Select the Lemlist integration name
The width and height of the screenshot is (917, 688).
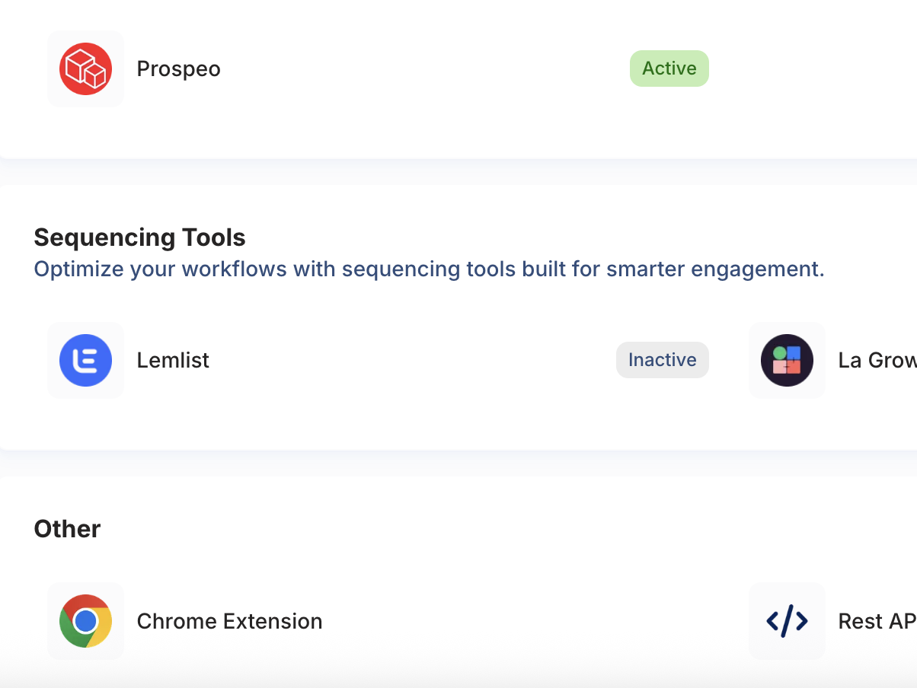pyautogui.click(x=173, y=360)
